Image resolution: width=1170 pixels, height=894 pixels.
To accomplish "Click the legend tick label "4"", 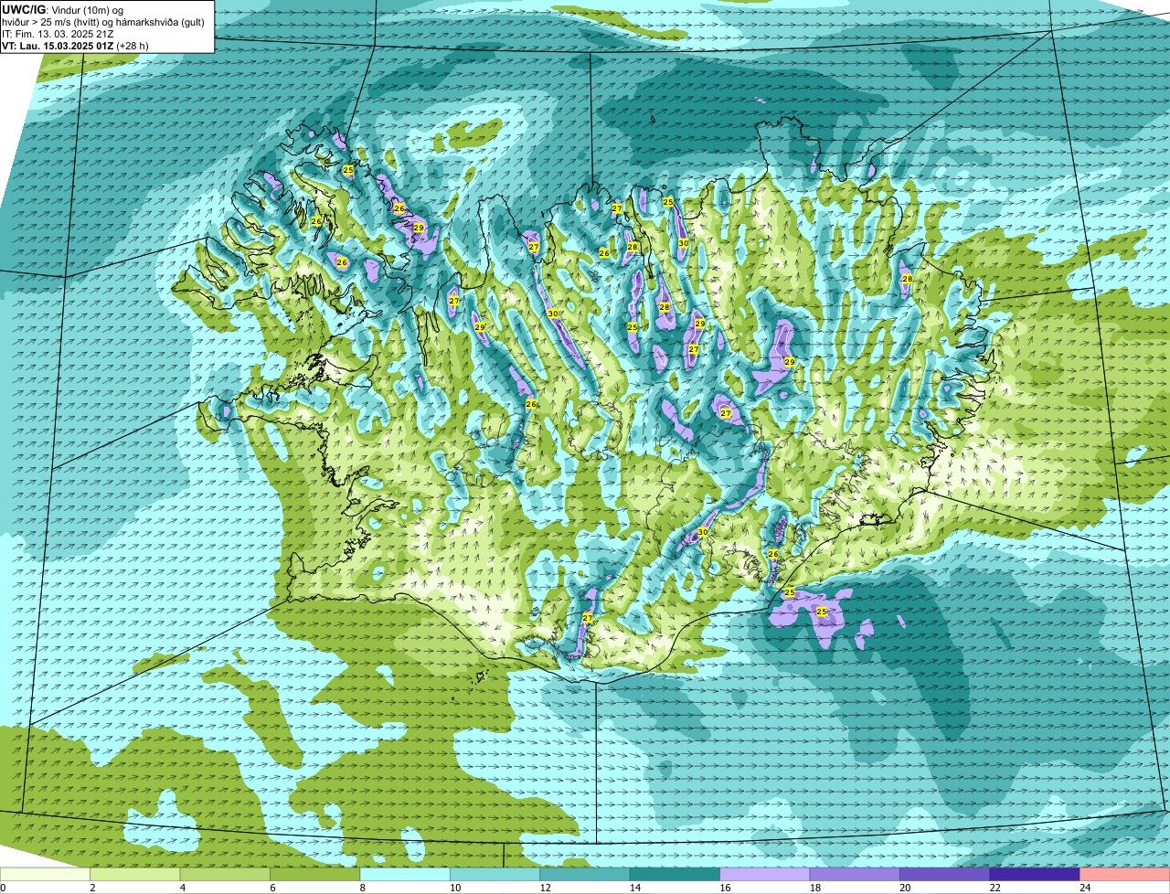I will click(182, 888).
